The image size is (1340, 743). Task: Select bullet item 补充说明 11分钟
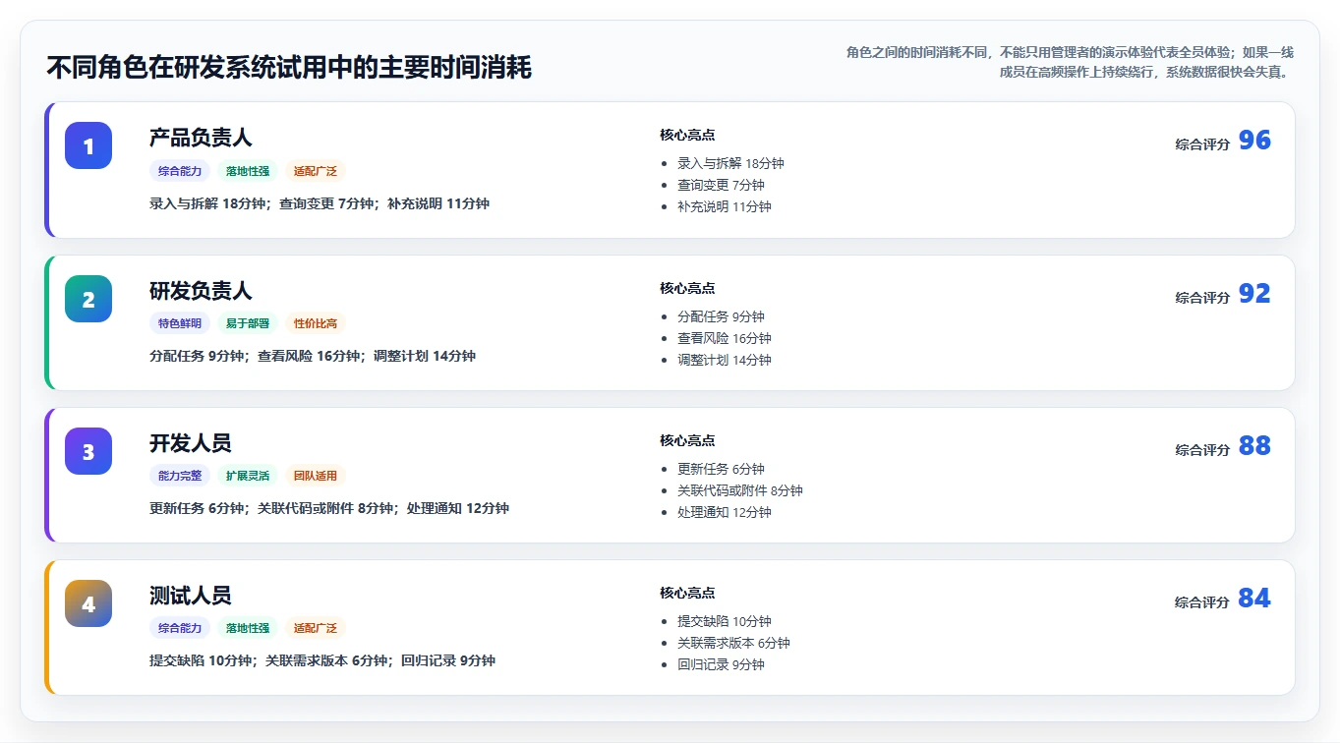click(x=725, y=206)
